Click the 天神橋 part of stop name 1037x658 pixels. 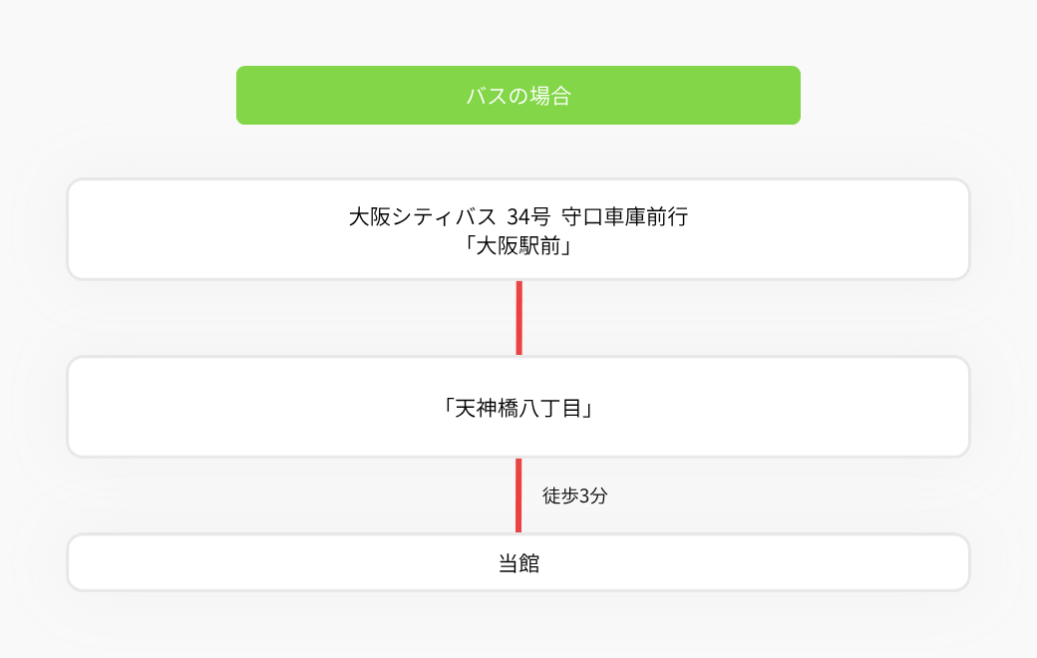(487, 409)
